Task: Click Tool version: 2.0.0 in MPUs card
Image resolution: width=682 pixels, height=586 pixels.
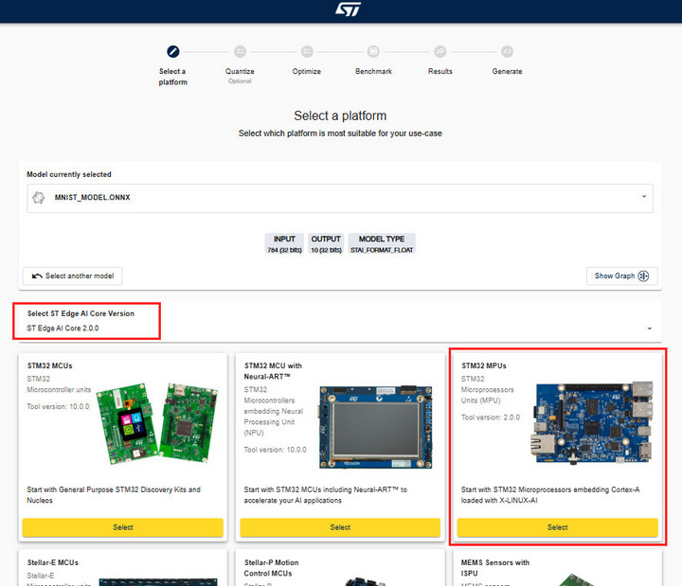Action: click(491, 417)
